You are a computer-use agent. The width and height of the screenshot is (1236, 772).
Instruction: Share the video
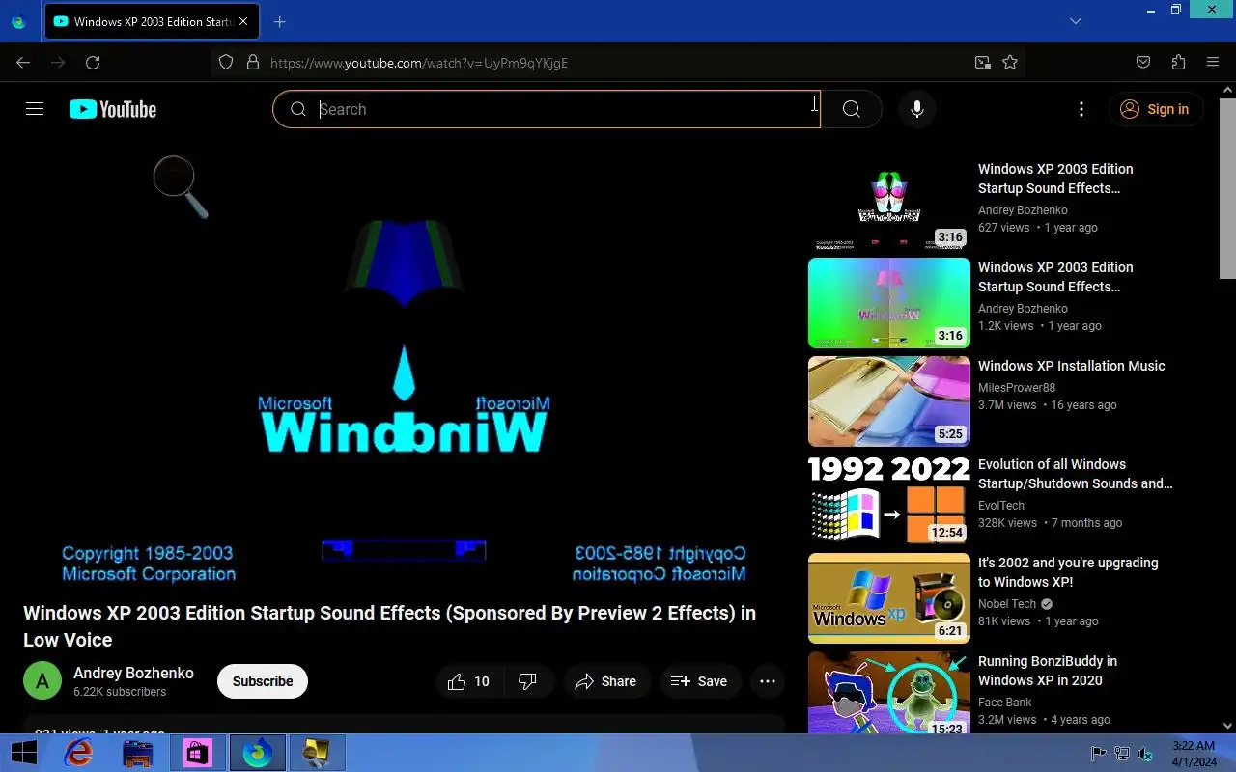(606, 681)
